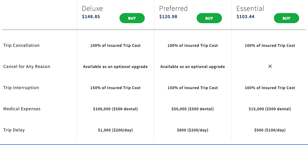This screenshot has width=308, height=145.
Task: Click the X mark under Essential
Action: [270, 66]
